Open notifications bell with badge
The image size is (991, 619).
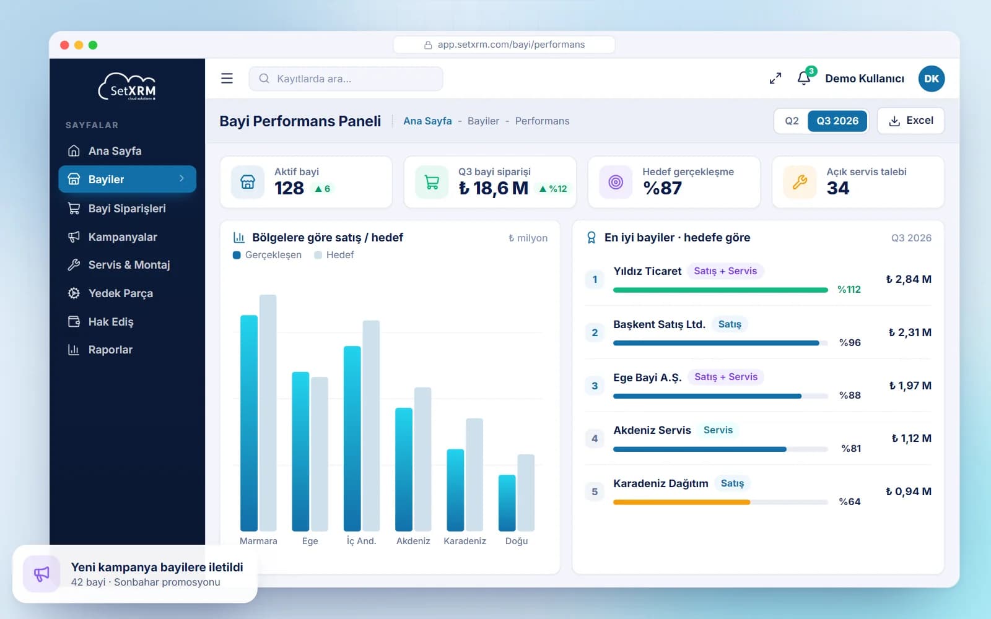coord(804,78)
